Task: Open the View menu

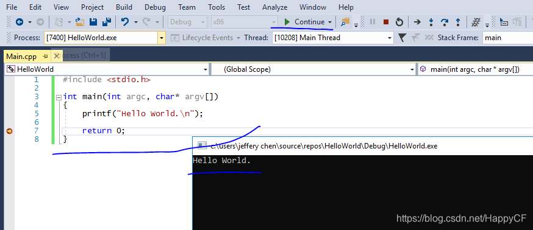Action: tap(61, 7)
